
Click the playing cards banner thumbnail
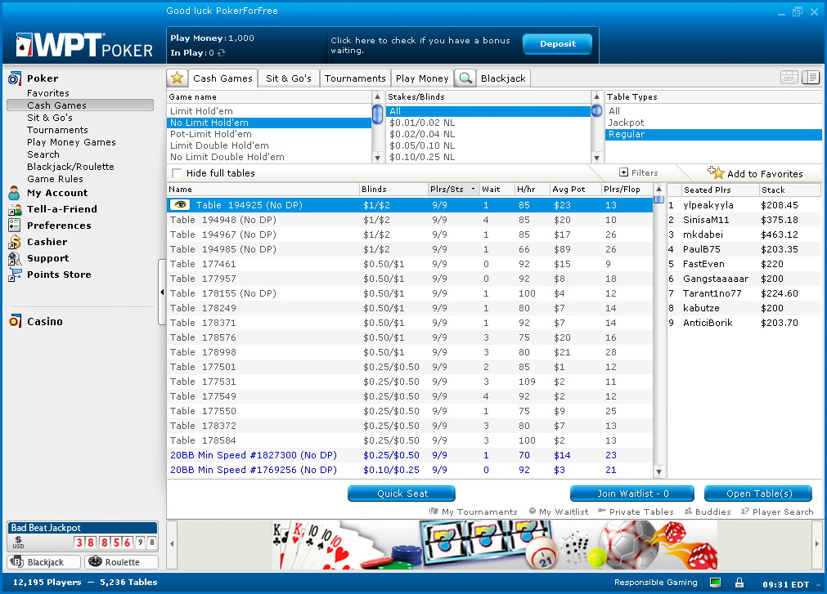tap(317, 545)
